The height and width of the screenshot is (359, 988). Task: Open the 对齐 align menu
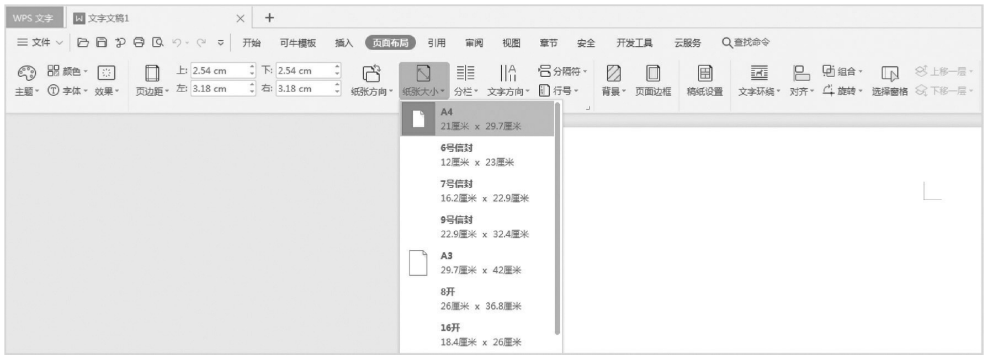(801, 81)
